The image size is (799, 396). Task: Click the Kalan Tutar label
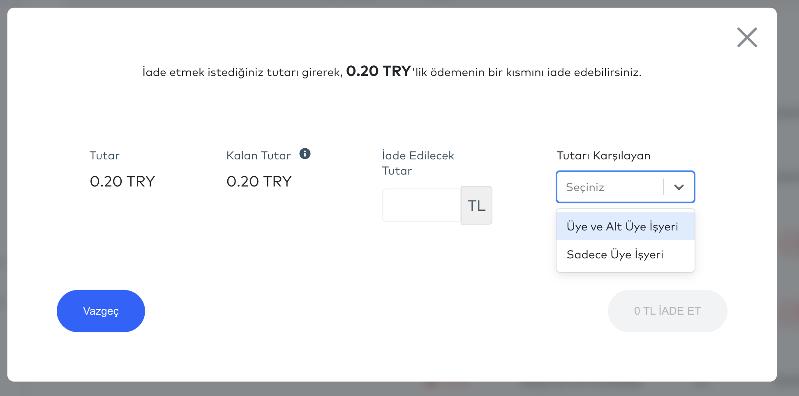259,156
